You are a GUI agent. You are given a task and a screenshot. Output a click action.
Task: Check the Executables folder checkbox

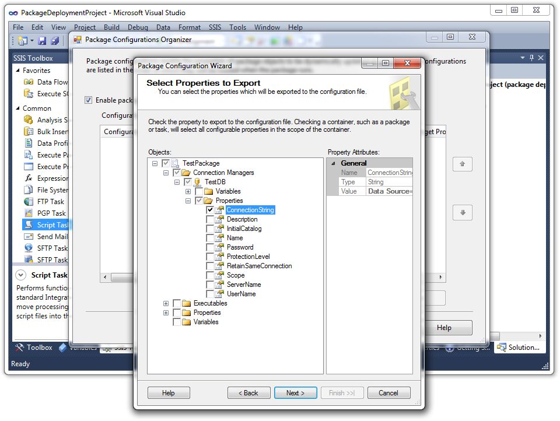176,303
